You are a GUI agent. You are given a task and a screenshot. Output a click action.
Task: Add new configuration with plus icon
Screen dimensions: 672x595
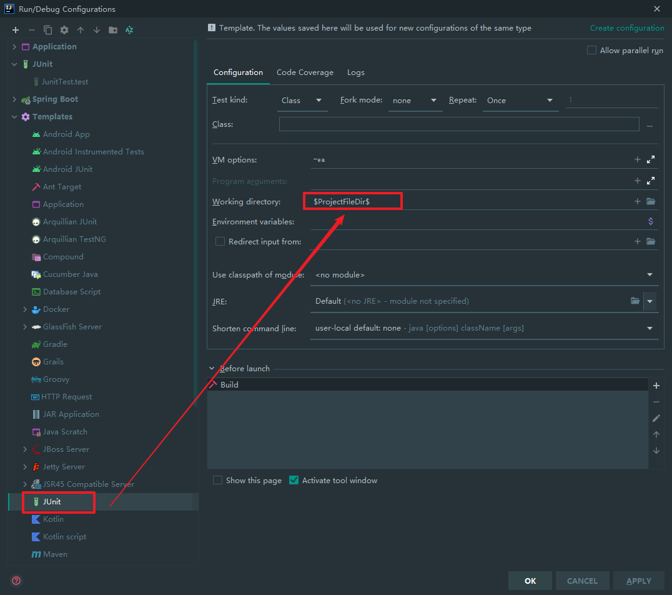point(16,30)
